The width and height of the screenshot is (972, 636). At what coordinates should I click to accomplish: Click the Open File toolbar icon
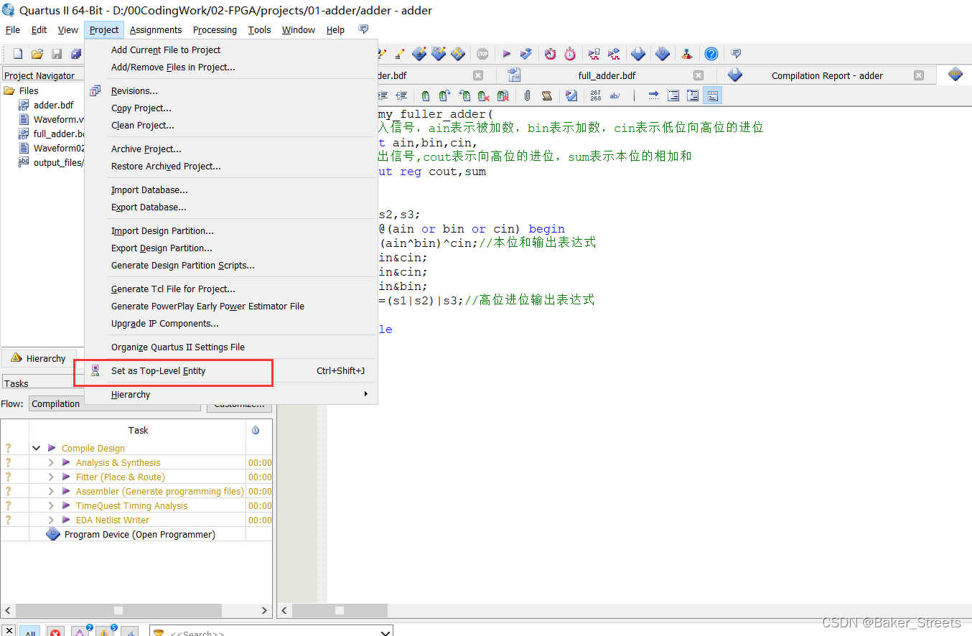(x=37, y=54)
